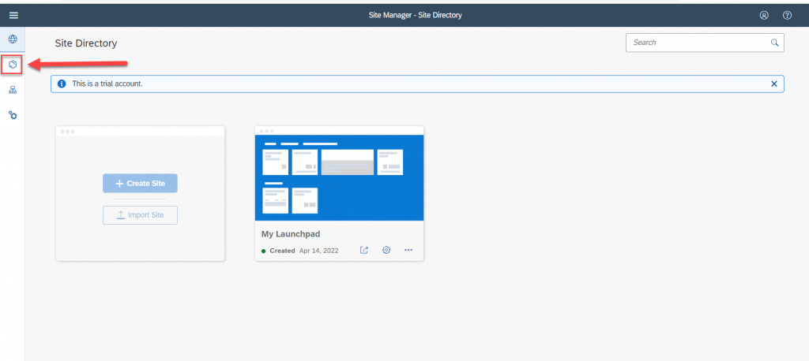Click the Site Manager - Site Directory title

pos(416,15)
